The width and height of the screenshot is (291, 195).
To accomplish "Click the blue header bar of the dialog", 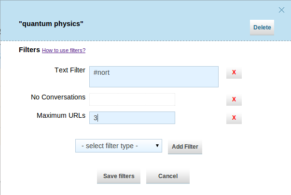I will click(x=146, y=20).
